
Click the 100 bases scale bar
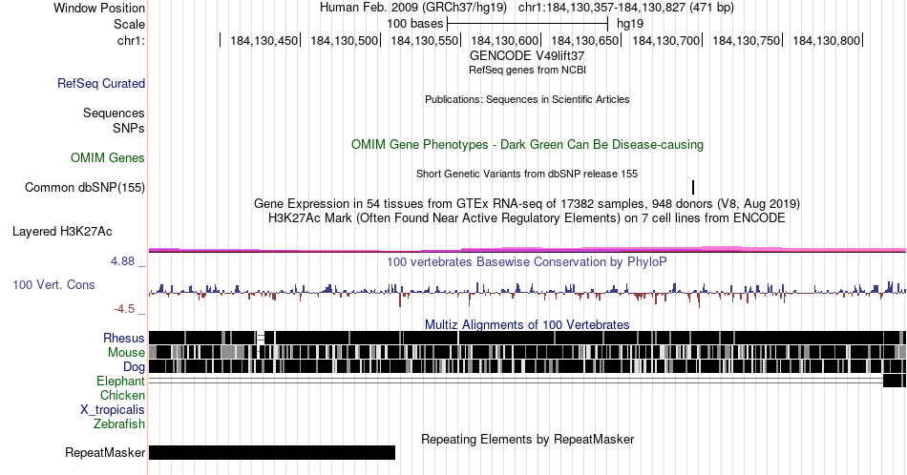click(x=528, y=24)
